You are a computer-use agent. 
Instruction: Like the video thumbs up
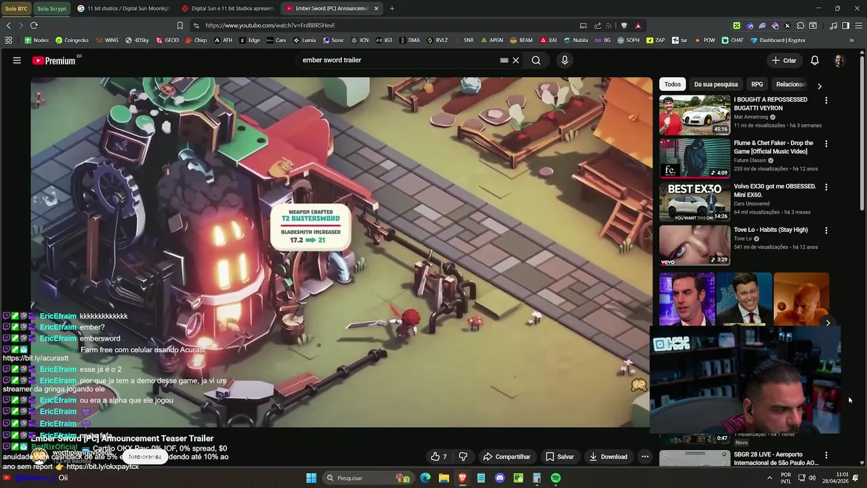(x=439, y=457)
